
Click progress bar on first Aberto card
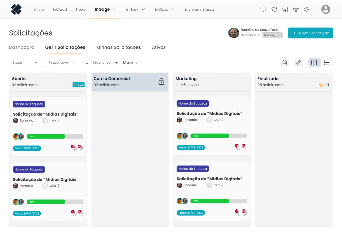click(55, 136)
